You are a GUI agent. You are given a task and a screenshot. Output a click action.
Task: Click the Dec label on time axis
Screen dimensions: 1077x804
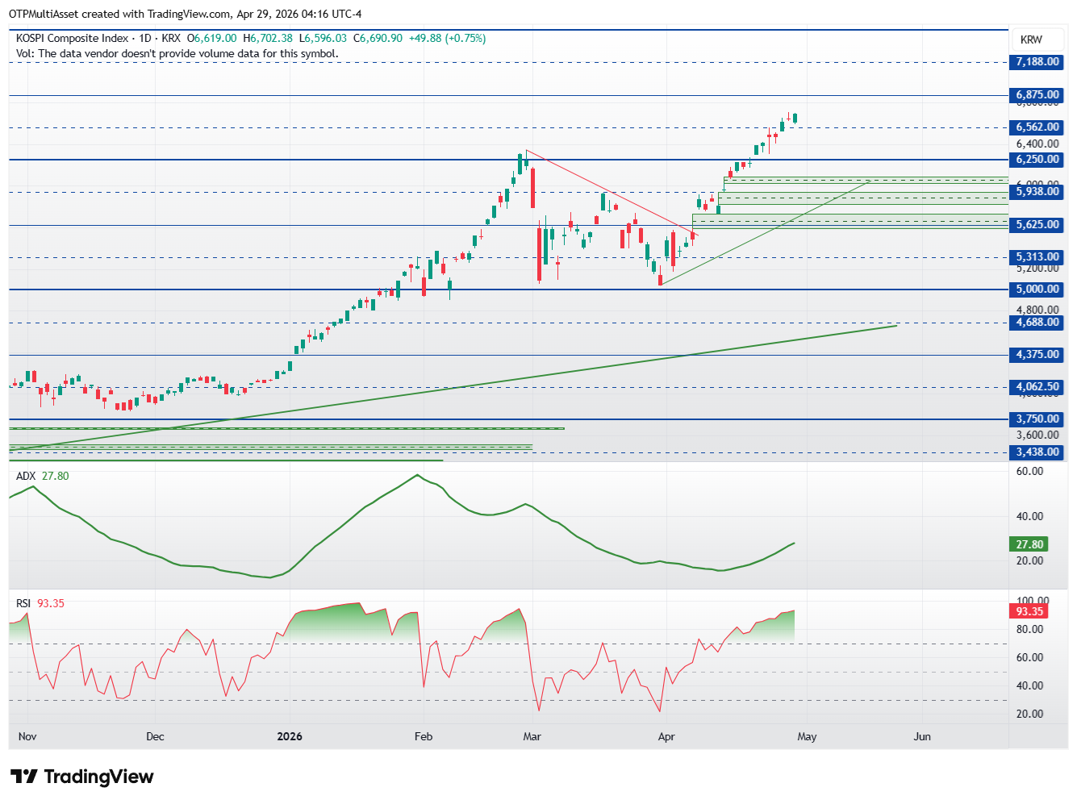point(155,736)
